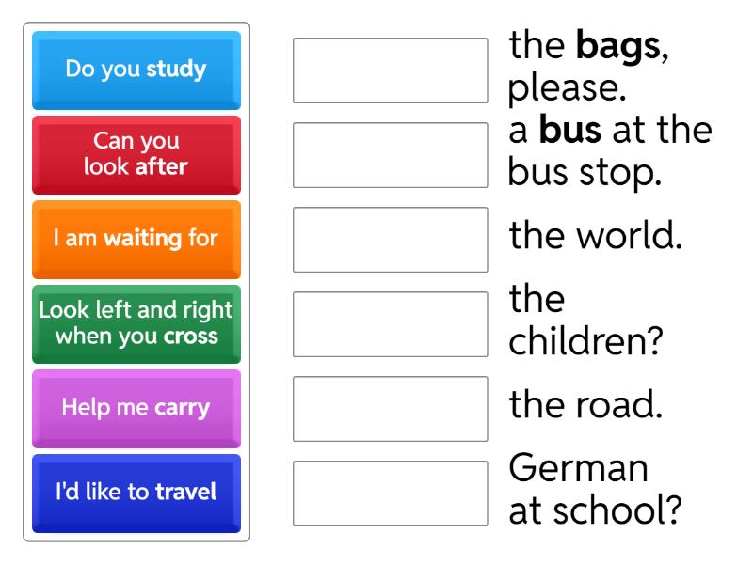Click the dark blue 'I'd like to travel' tile
Image resolution: width=753 pixels, height=564 pixels.
click(x=136, y=493)
